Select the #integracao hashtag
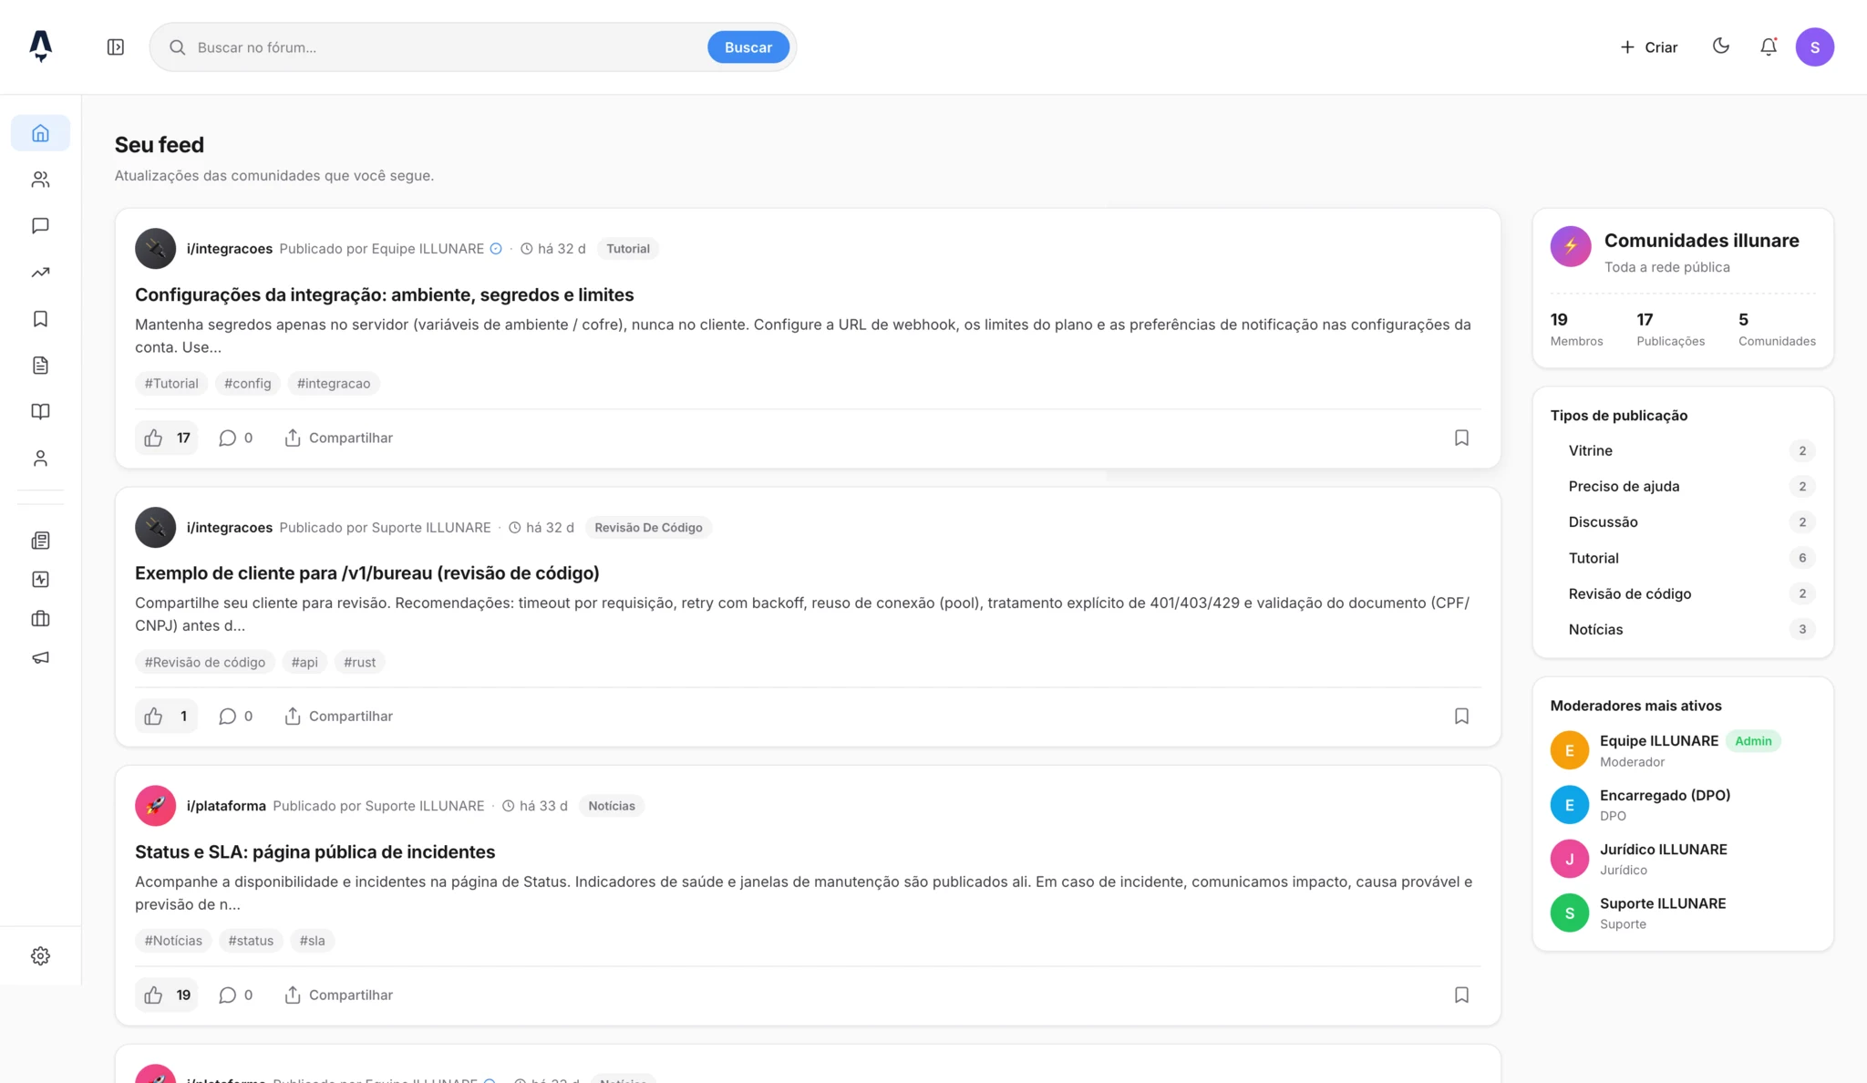Viewport: 1867px width, 1083px height. pos(334,384)
